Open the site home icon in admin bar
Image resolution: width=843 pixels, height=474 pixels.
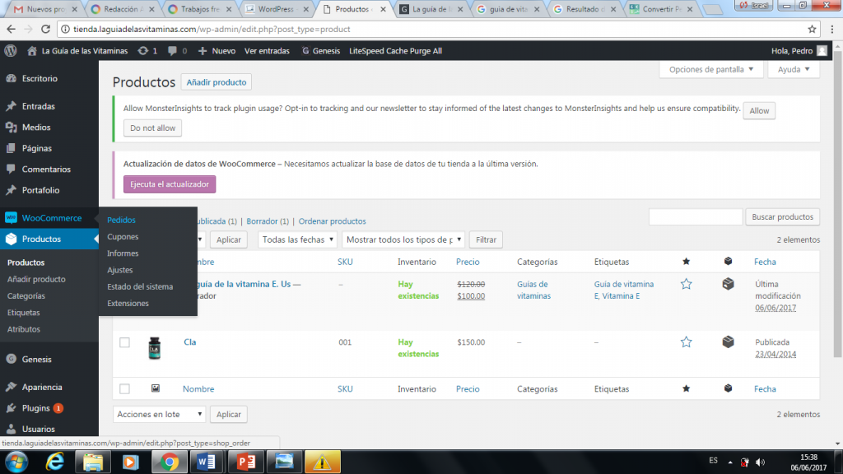pos(32,50)
